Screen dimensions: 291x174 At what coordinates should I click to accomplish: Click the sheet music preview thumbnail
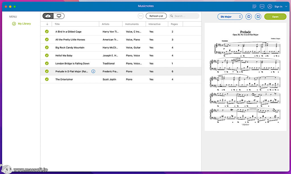[x=245, y=77]
